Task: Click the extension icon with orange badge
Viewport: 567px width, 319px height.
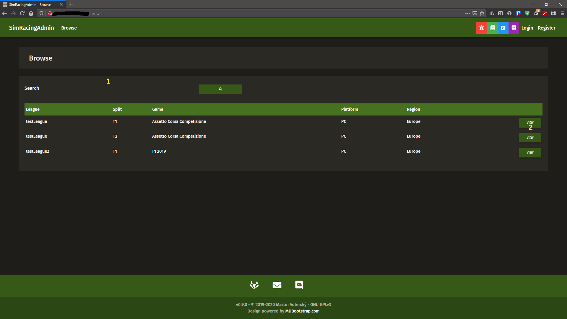Action: pyautogui.click(x=536, y=13)
